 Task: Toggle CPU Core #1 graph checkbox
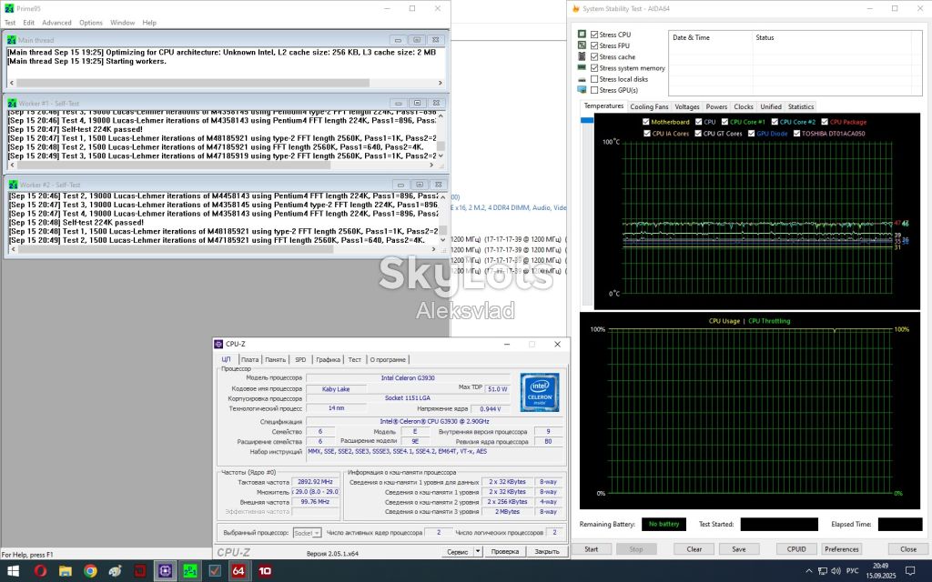724,122
